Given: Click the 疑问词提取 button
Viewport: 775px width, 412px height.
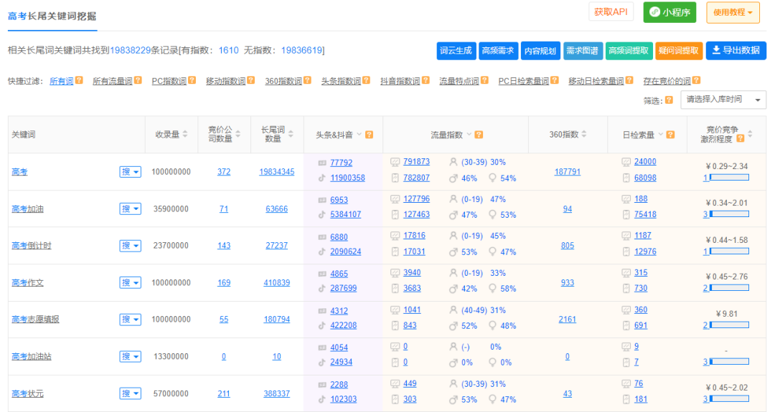Looking at the screenshot, I should (x=679, y=51).
